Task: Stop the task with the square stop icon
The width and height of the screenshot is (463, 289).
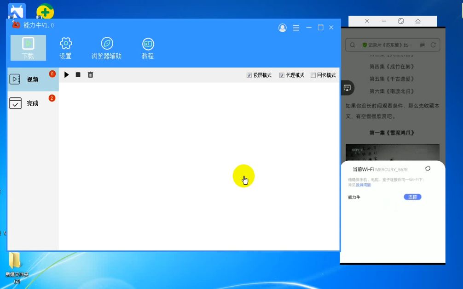Action: point(78,74)
